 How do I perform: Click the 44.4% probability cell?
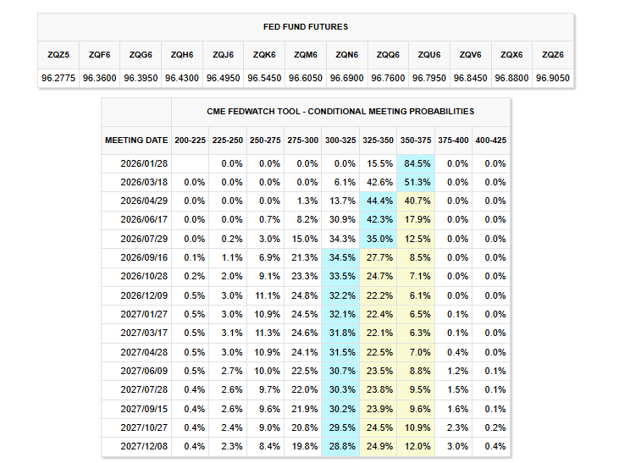(x=379, y=201)
